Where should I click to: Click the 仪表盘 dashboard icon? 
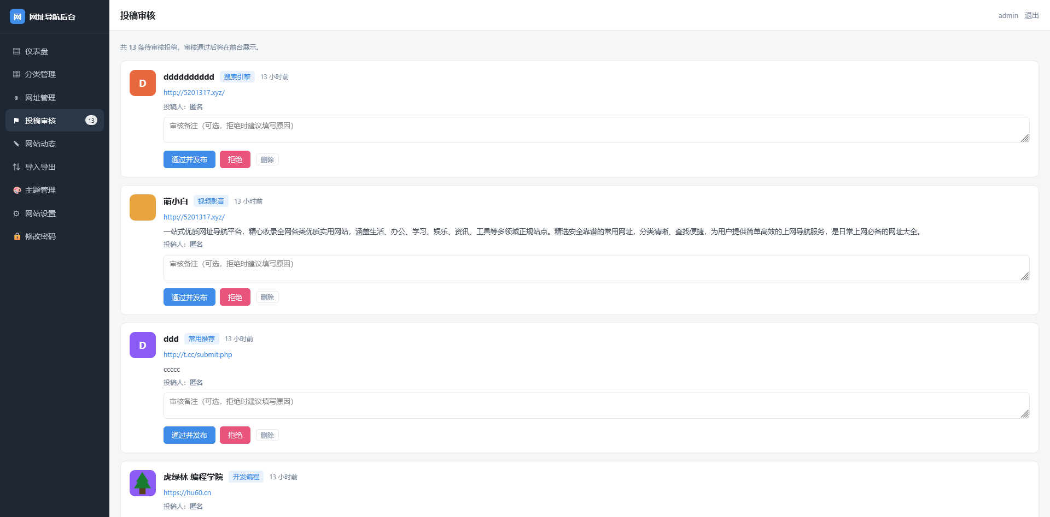(x=16, y=51)
